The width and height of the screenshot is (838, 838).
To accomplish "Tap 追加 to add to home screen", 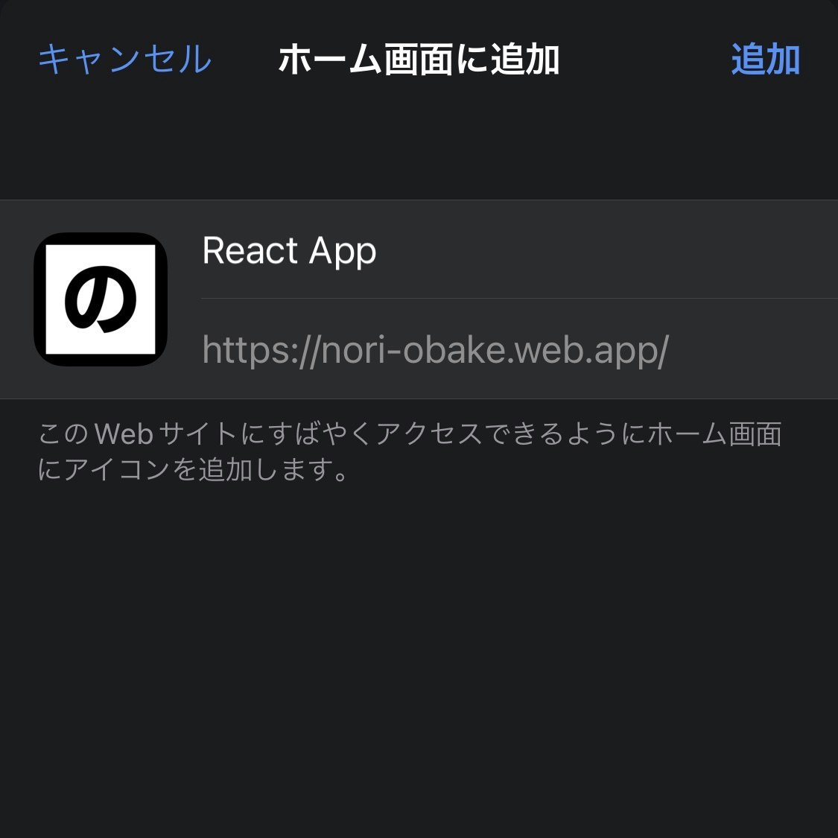I will pos(765,59).
